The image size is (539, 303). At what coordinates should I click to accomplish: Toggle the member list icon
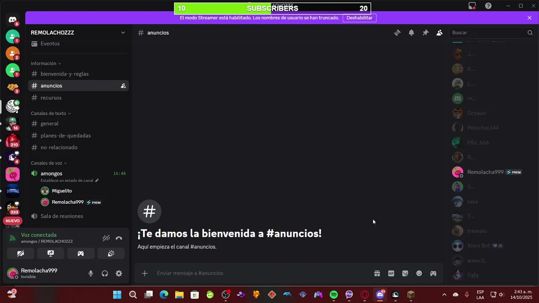pyautogui.click(x=440, y=33)
